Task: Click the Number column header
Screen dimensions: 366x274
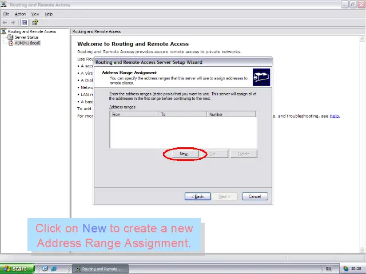Action: 231,114
